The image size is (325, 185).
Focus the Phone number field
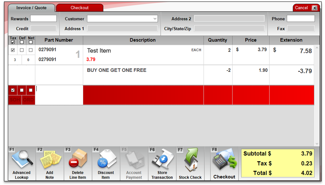(x=300, y=19)
